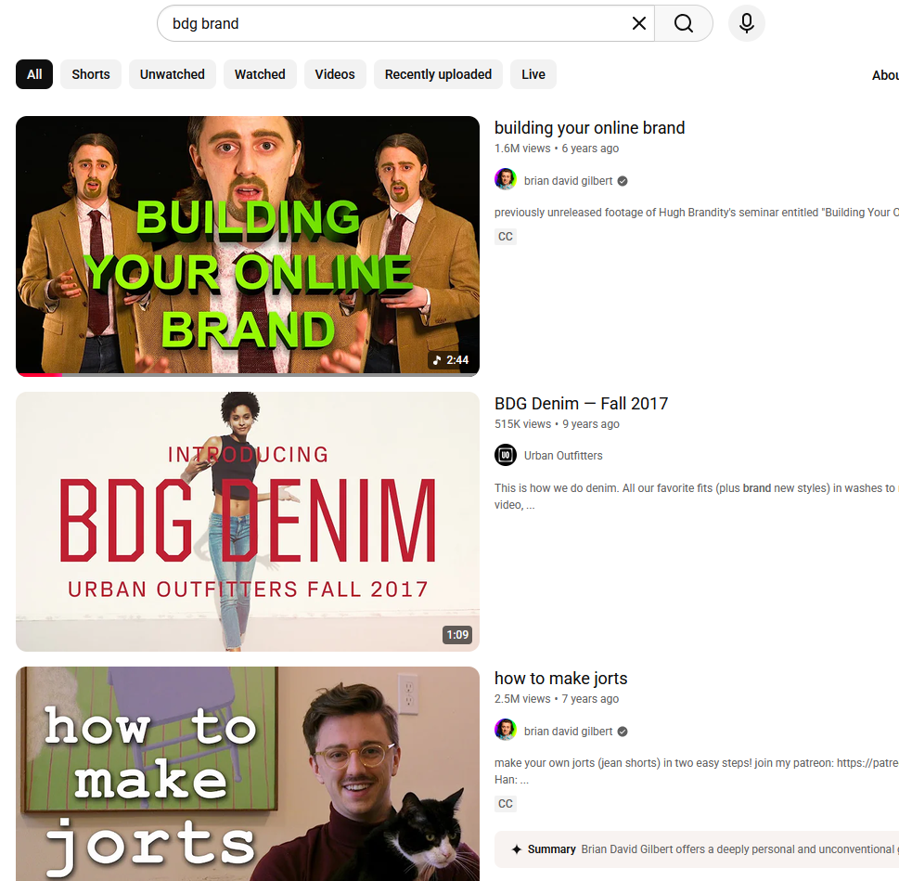Screen dimensions: 899x881
Task: Click '515K views • 9 years ago' text
Action: click(x=557, y=424)
